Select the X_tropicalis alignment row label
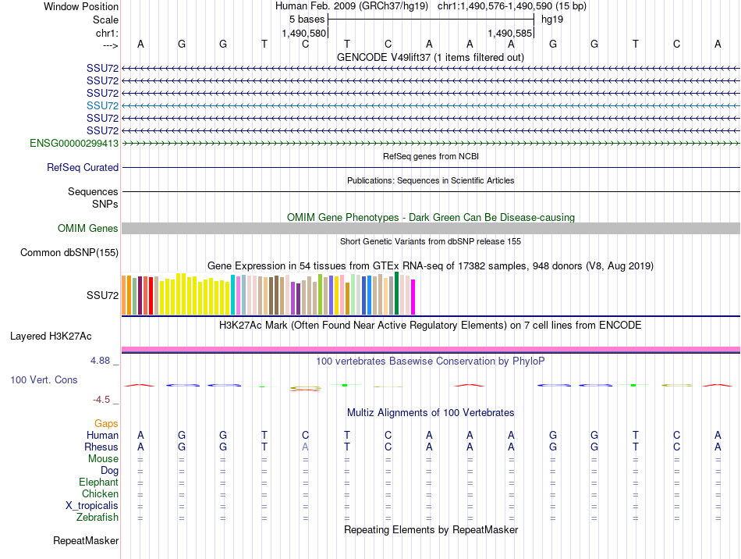The image size is (741, 559). coord(92,506)
